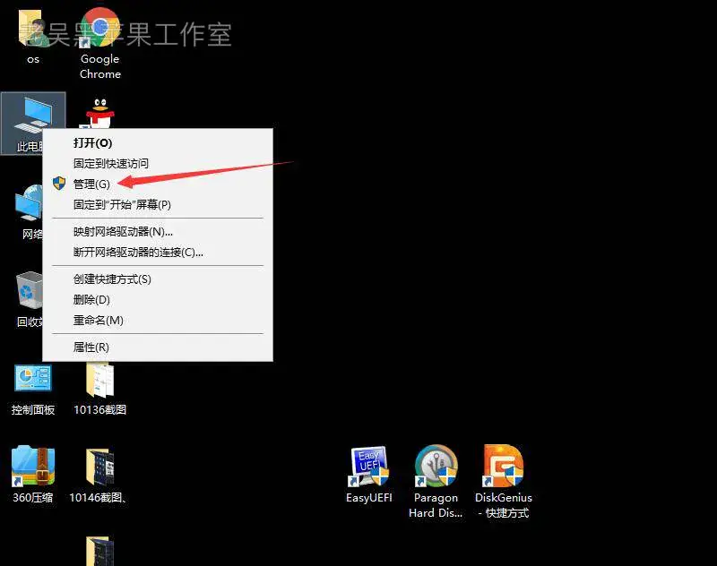The height and width of the screenshot is (566, 717).
Task: Open DiskGenius 快捷方式 shortcut
Action: [x=503, y=466]
